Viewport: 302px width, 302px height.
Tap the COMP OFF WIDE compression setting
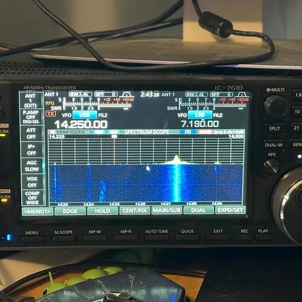[32, 198]
